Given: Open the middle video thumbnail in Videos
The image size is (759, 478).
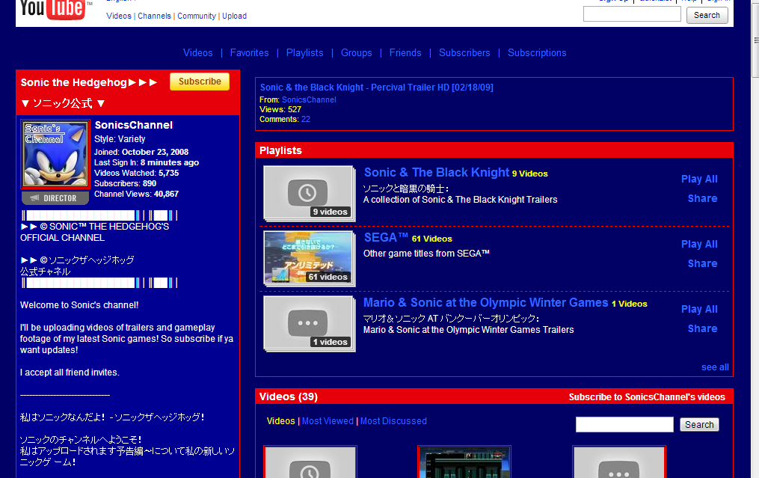Looking at the screenshot, I should click(x=464, y=462).
